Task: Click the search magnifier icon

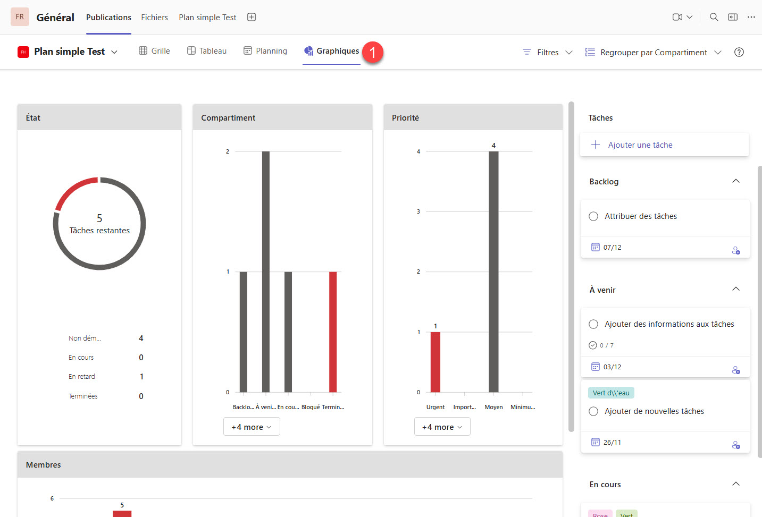Action: (714, 17)
